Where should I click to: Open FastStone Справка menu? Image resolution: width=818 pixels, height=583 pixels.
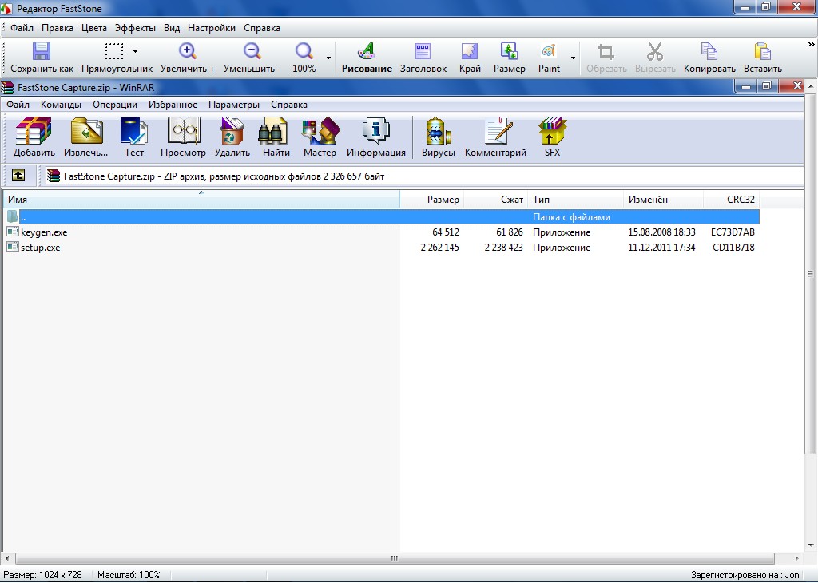click(262, 28)
